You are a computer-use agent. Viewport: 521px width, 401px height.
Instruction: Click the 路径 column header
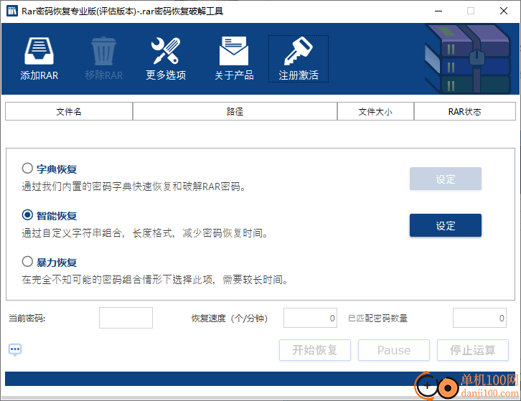pyautogui.click(x=235, y=111)
